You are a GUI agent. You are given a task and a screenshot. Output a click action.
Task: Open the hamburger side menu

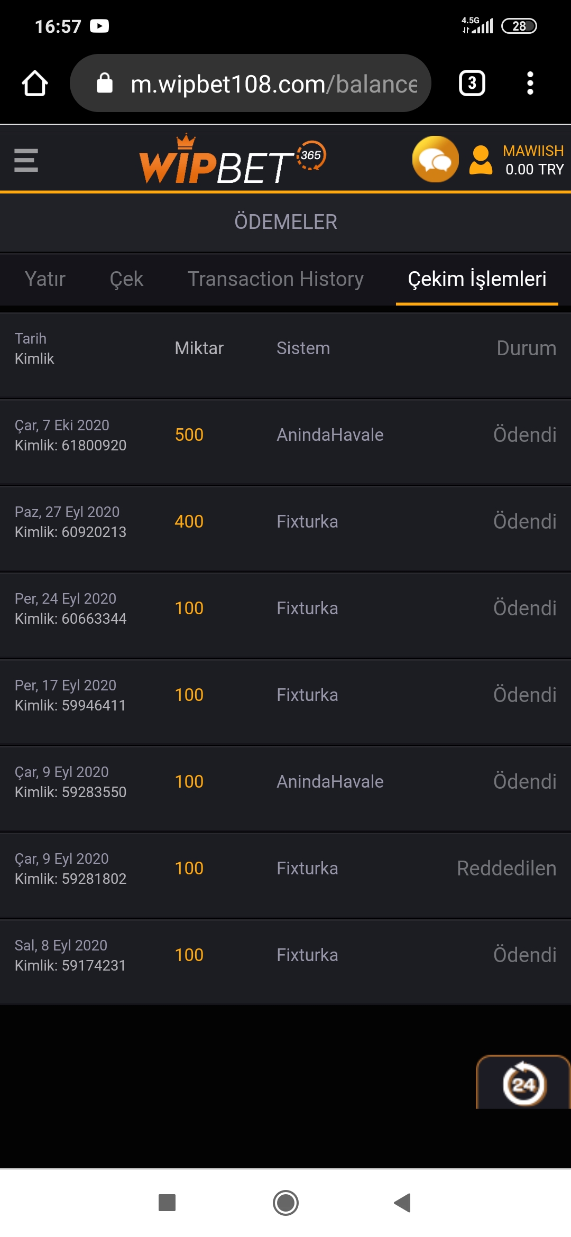(26, 160)
